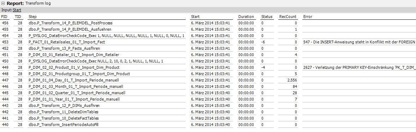Click the Start column header

195,17
